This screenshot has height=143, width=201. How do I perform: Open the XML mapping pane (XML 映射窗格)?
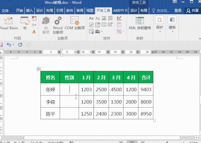[x=140, y=23]
